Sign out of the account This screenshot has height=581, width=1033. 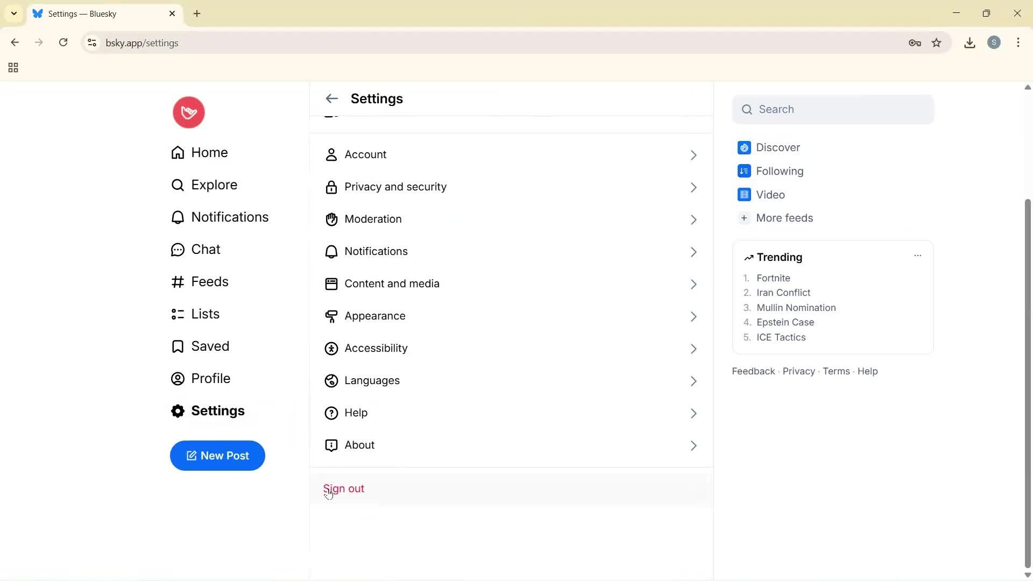coord(344,488)
